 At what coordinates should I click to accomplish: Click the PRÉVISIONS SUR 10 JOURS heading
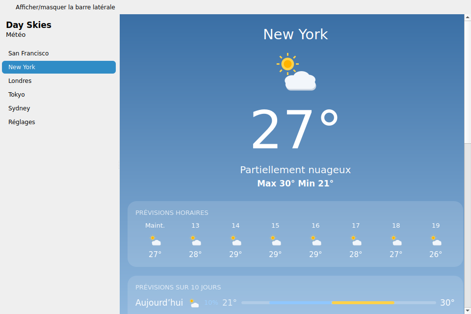[x=178, y=287]
